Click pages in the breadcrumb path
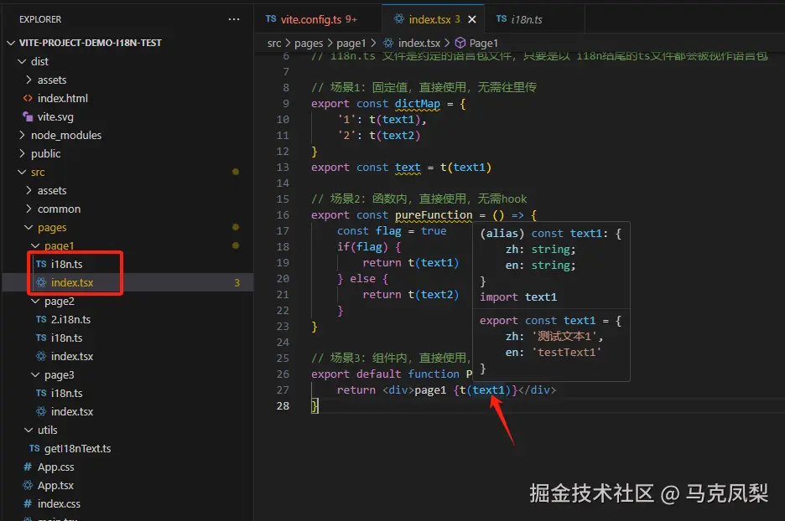This screenshot has height=521, width=785. 309,44
